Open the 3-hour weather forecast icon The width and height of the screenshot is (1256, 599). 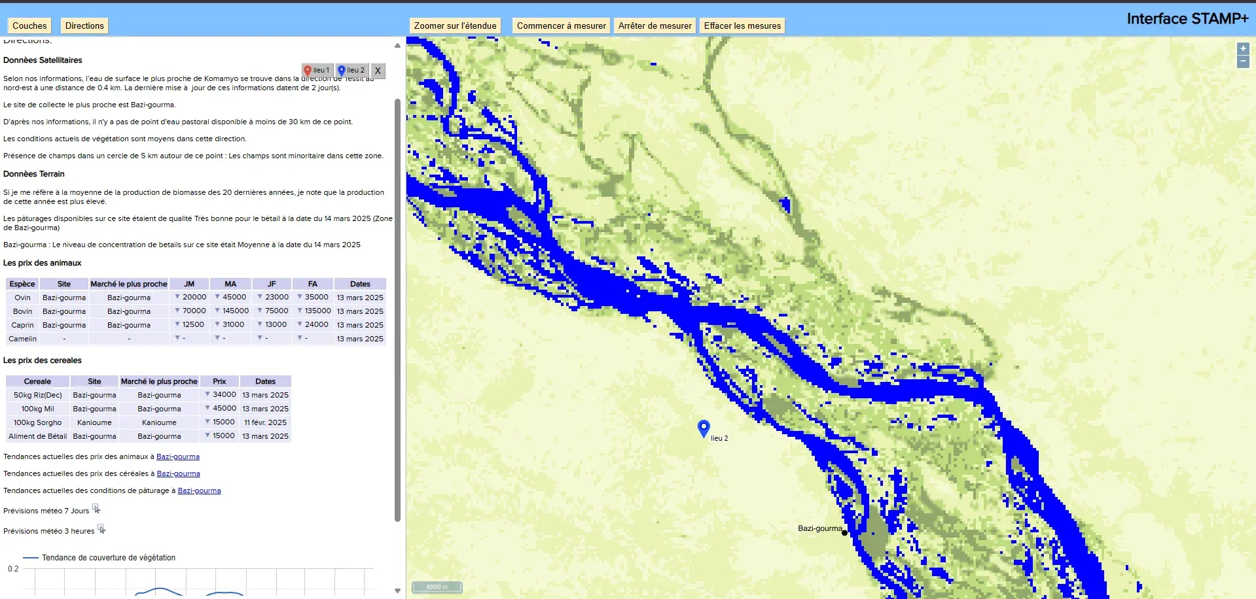(x=101, y=529)
